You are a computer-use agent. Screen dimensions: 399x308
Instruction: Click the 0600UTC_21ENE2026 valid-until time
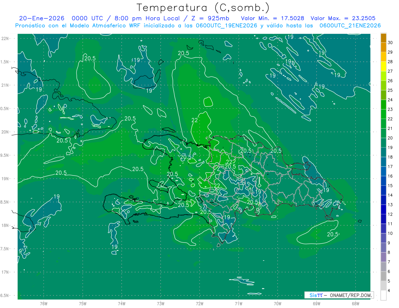click(350, 26)
